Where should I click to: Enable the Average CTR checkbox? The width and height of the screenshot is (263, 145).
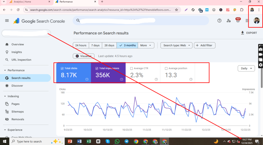click(131, 68)
